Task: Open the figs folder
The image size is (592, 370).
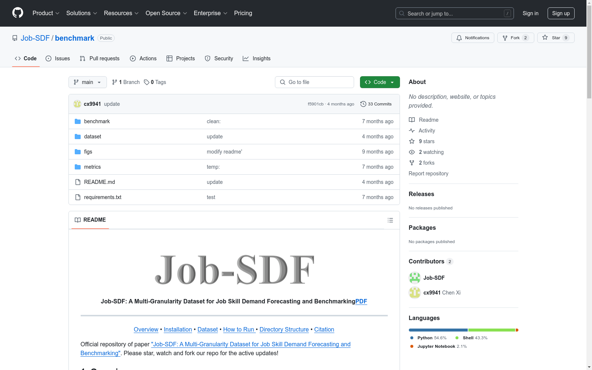Action: (x=88, y=152)
